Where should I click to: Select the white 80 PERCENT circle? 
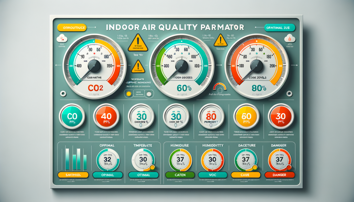point(211,117)
